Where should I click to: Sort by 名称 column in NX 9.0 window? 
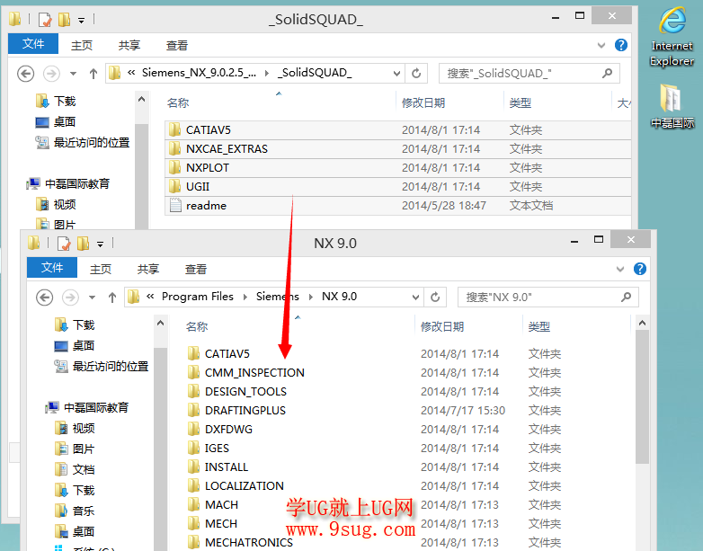pos(197,327)
